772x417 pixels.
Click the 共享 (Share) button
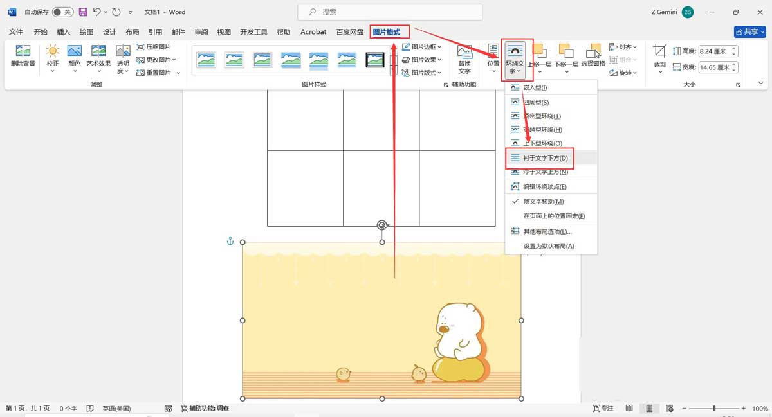coord(749,31)
